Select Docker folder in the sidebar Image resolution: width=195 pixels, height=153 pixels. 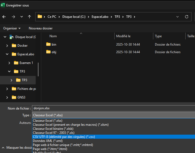[22, 46]
